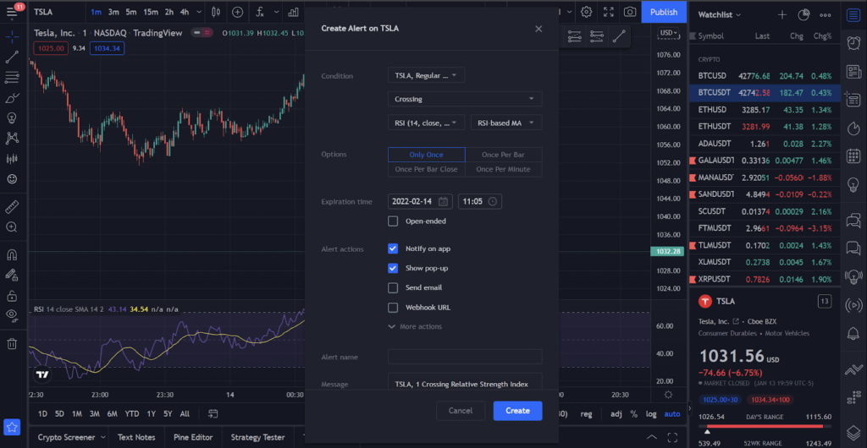Image resolution: width=867 pixels, height=448 pixels.
Task: Open the calendar panel icon
Action: (853, 156)
